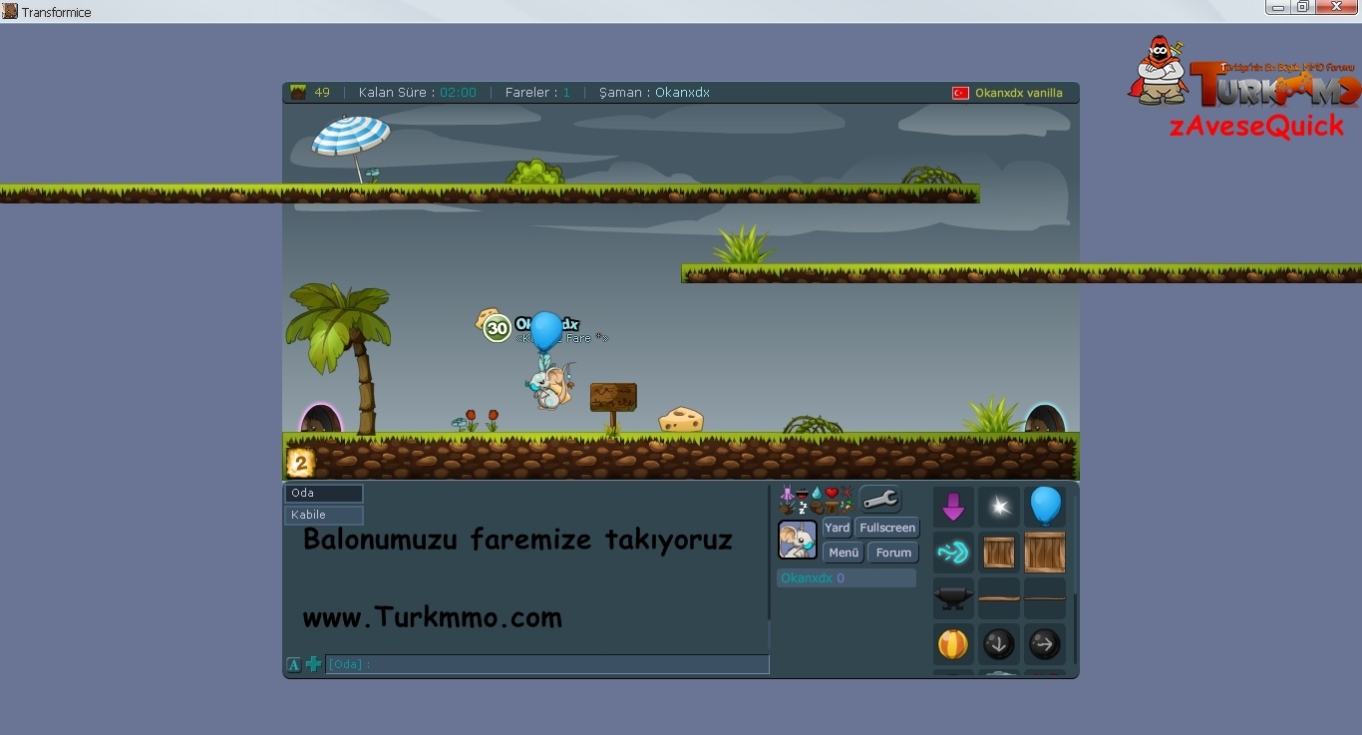Click the Şaman : Okanxdx label
This screenshot has height=735, width=1362.
tap(654, 93)
